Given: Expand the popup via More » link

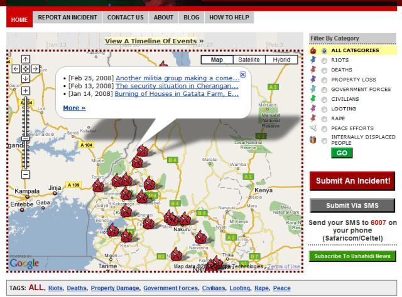Looking at the screenshot, I should (74, 108).
